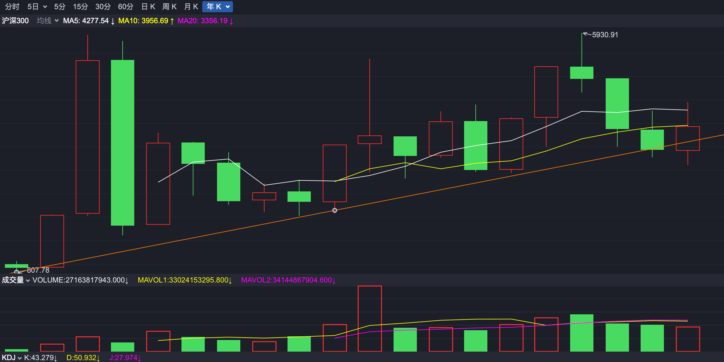Switch to the 日K daily candlestick tab

pyautogui.click(x=148, y=6)
